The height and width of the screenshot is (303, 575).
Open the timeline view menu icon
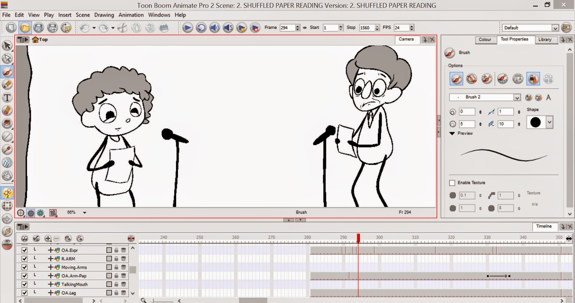tap(23, 227)
